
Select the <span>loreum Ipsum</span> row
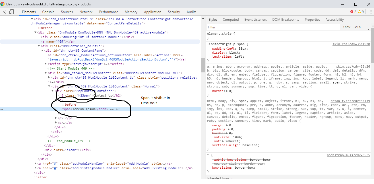(x=100, y=109)
